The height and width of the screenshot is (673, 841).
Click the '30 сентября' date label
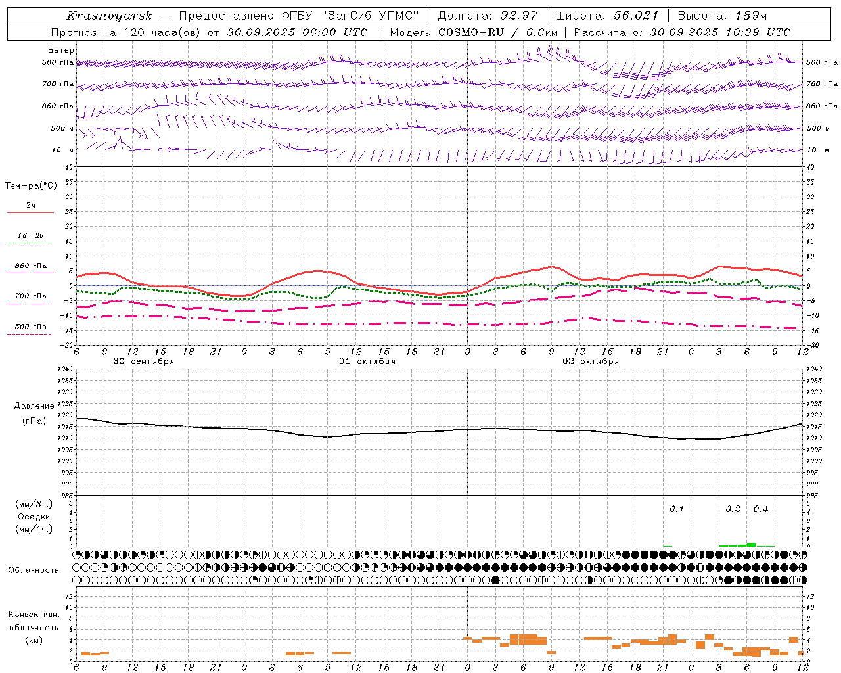tap(143, 361)
